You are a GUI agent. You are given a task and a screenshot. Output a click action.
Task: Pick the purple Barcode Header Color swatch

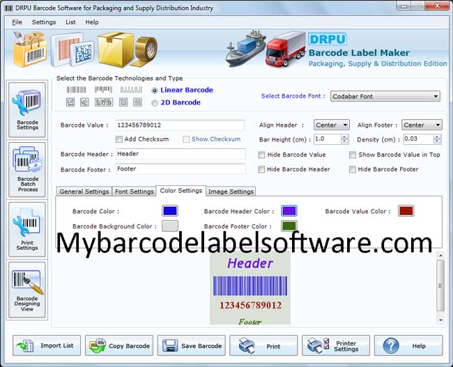pos(289,211)
